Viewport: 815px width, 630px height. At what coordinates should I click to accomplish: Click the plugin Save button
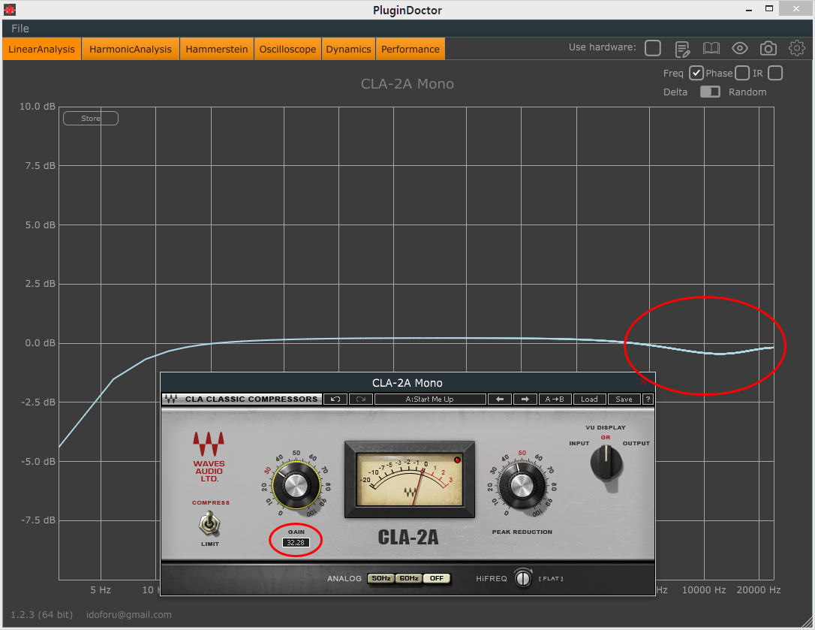pyautogui.click(x=624, y=399)
